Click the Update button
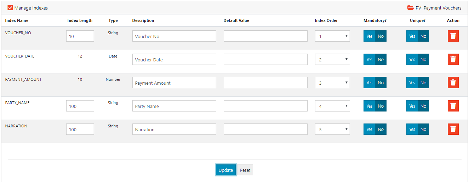 pyautogui.click(x=225, y=170)
